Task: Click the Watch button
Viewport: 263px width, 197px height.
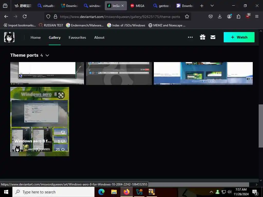Action: pos(239,37)
